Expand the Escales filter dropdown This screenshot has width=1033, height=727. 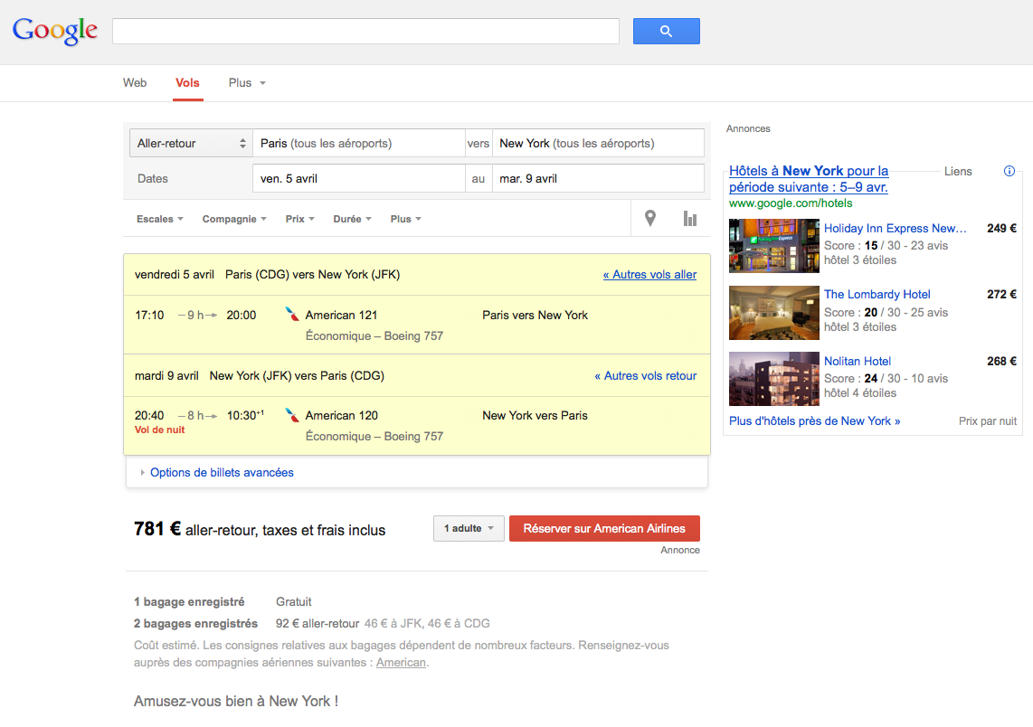[x=160, y=219]
